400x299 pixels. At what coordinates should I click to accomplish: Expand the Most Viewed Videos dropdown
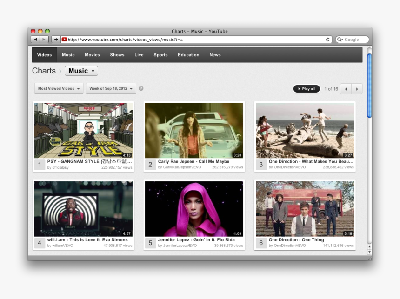point(59,88)
